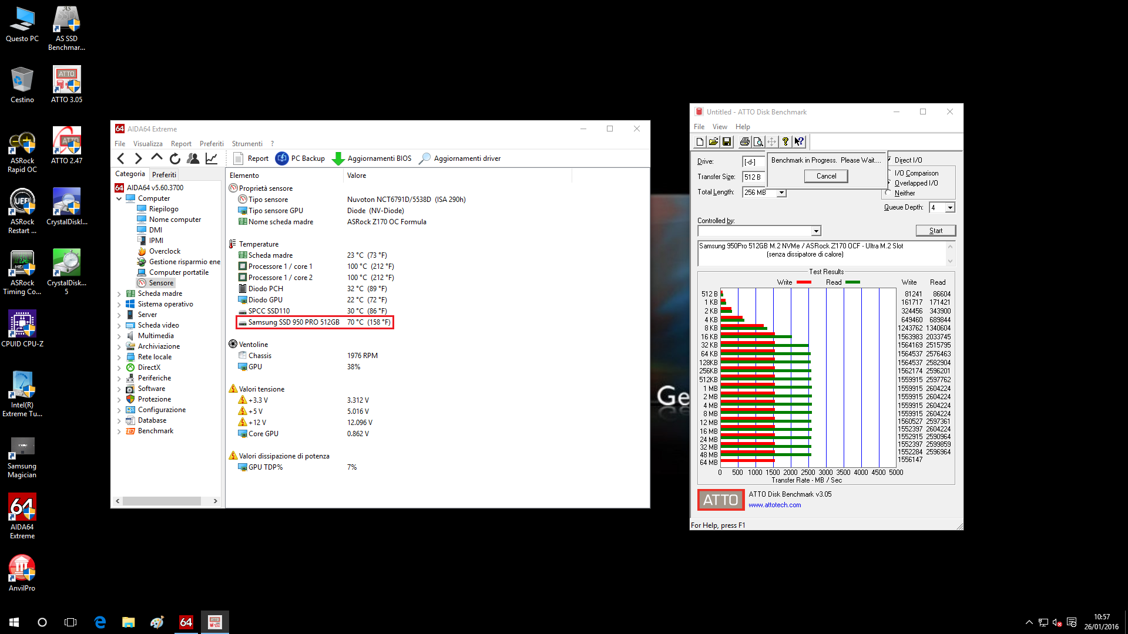This screenshot has width=1128, height=634.
Task: Open the AnvilPro desktop icon
Action: [x=22, y=573]
